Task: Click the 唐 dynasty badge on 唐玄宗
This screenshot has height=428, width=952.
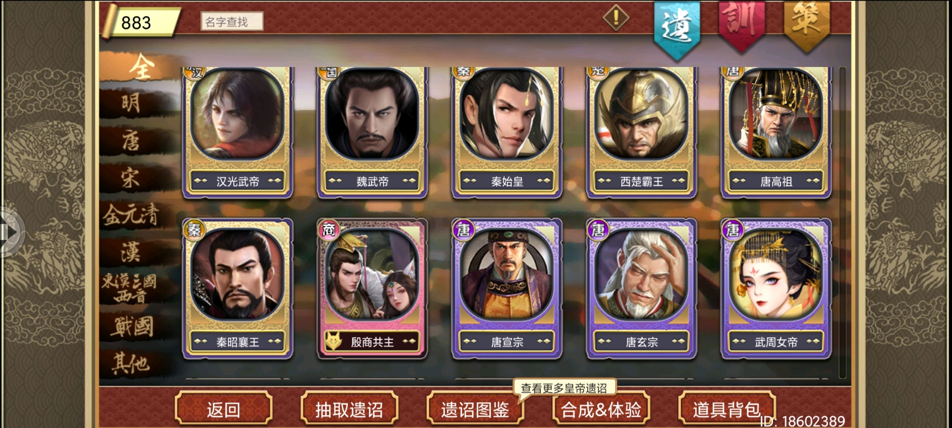Action: point(598,230)
